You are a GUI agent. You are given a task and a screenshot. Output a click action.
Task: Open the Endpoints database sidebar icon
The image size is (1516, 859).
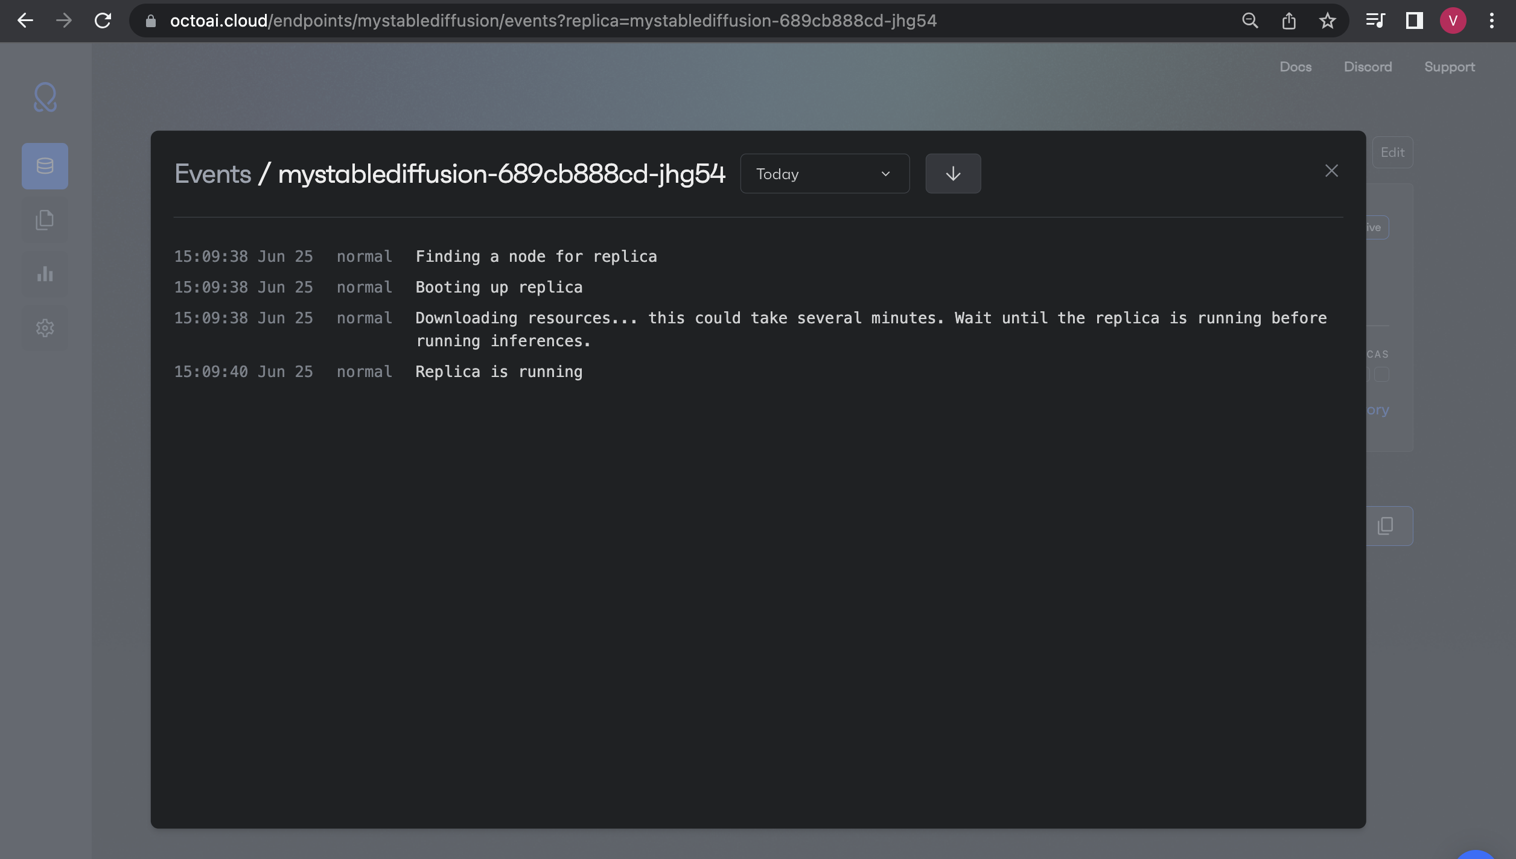(45, 166)
